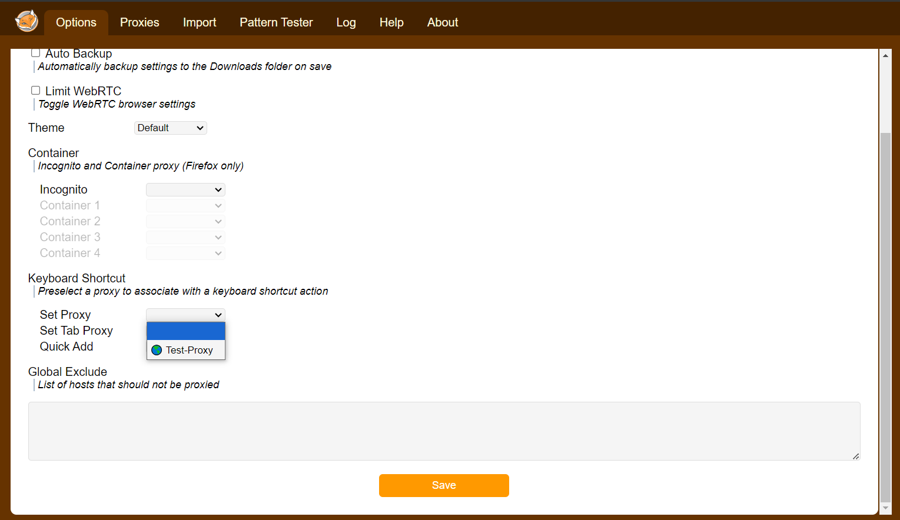The image size is (900, 520).
Task: Click the Auto Backup label
Action: 78,54
